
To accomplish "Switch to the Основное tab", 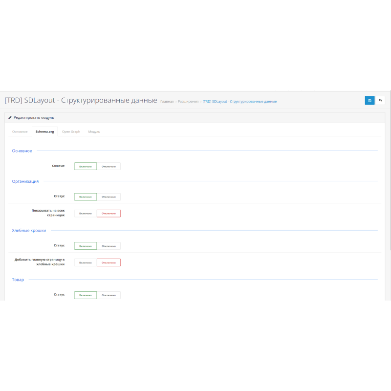I will (20, 131).
